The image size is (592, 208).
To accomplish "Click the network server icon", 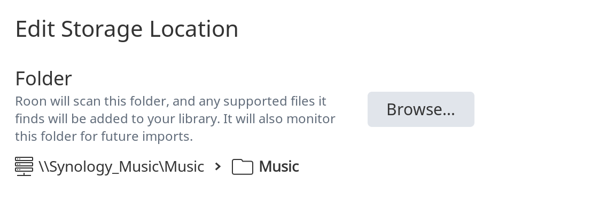I will point(24,166).
